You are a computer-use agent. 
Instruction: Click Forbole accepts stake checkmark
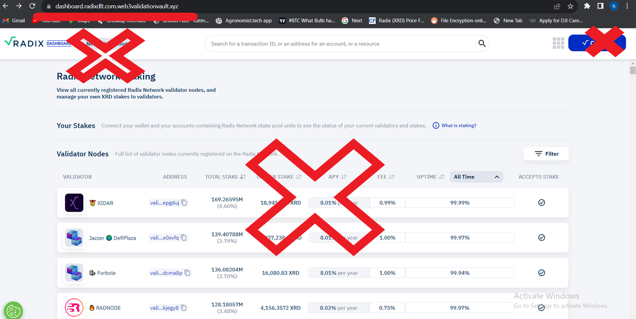tap(542, 273)
